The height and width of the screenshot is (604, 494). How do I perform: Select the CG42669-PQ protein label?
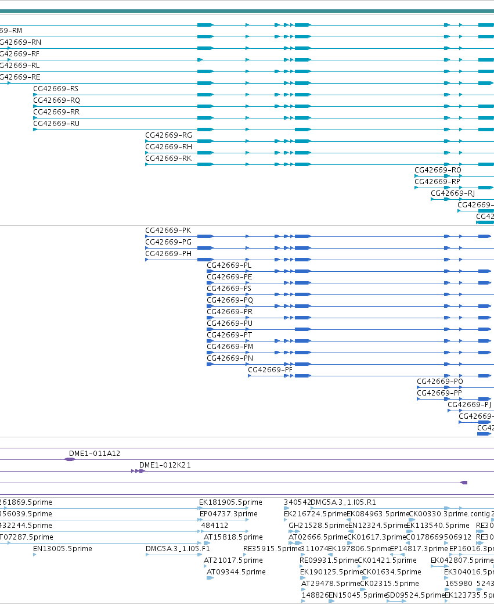point(230,300)
